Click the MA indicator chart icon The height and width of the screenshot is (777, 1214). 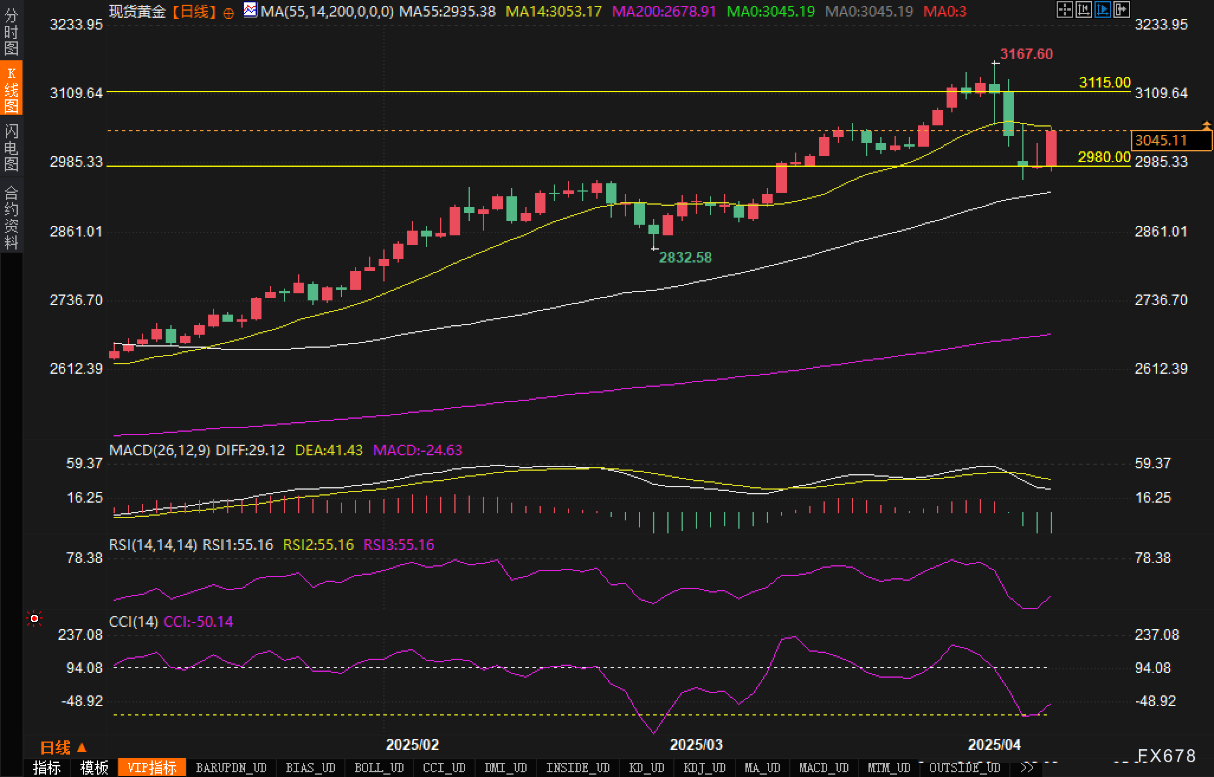[x=250, y=10]
